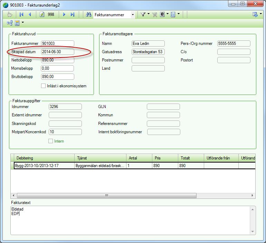Click the Gatuadress field
This screenshot has height=243, width=266.
coord(148,52)
